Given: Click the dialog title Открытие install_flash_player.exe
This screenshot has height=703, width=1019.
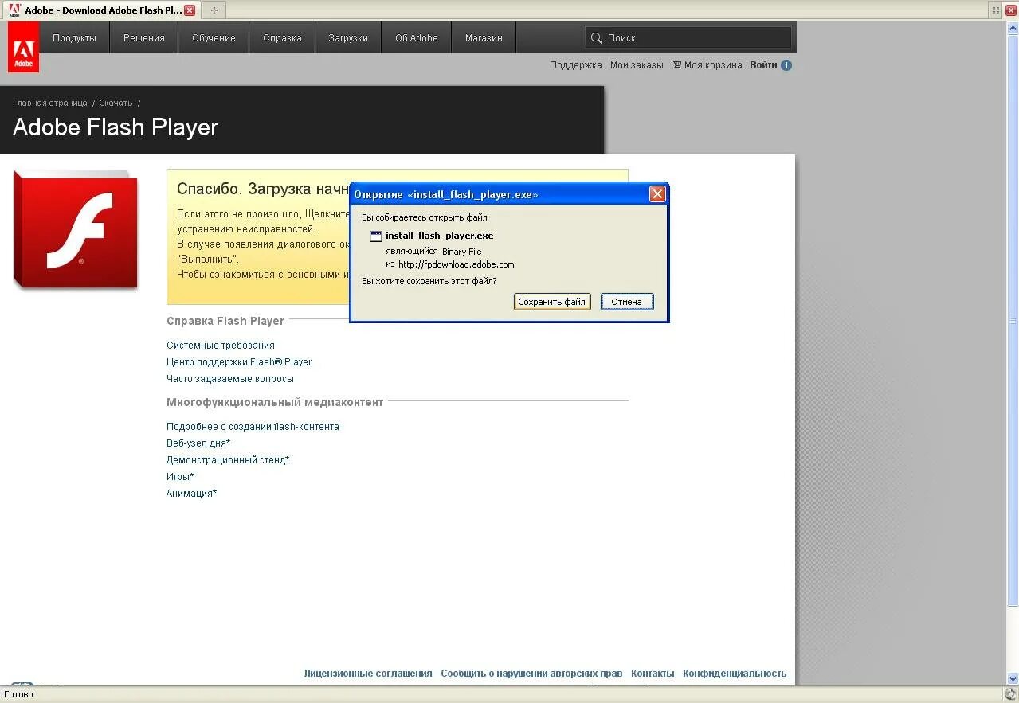Looking at the screenshot, I should click(x=446, y=194).
